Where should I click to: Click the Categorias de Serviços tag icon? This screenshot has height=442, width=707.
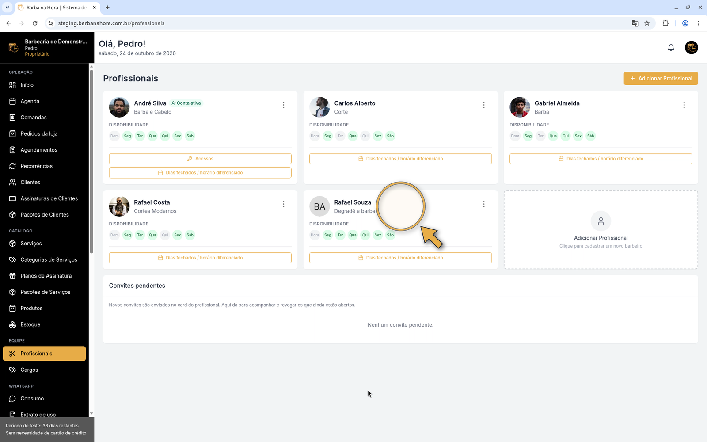click(x=12, y=259)
